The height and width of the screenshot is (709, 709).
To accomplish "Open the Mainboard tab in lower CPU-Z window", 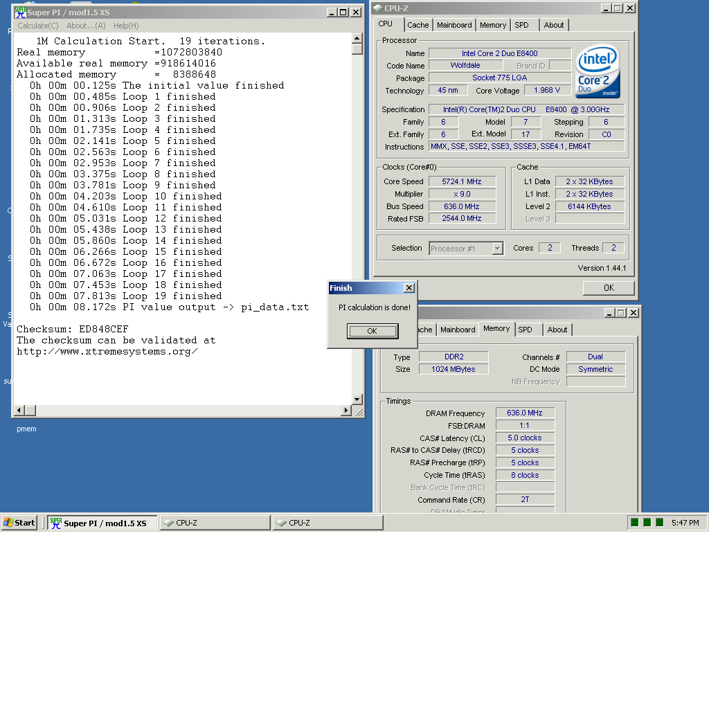I will pos(458,330).
